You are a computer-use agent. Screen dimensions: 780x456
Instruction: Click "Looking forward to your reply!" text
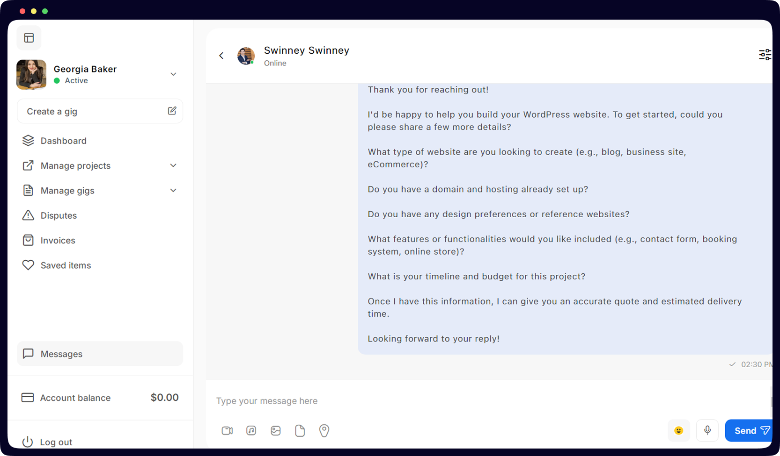click(434, 339)
